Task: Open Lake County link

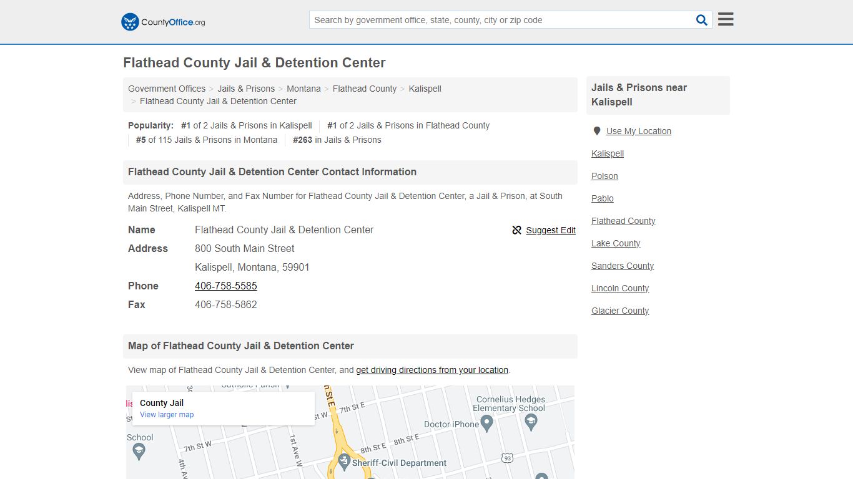Action: click(616, 243)
